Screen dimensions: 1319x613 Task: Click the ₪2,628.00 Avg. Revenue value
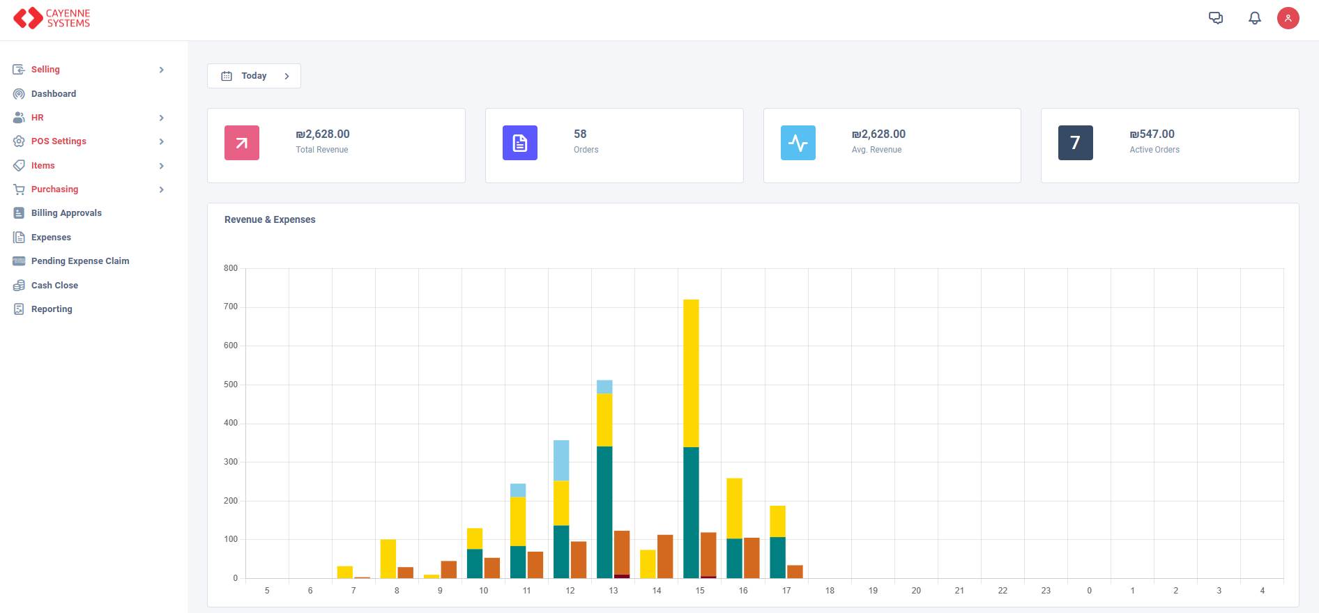pos(878,134)
